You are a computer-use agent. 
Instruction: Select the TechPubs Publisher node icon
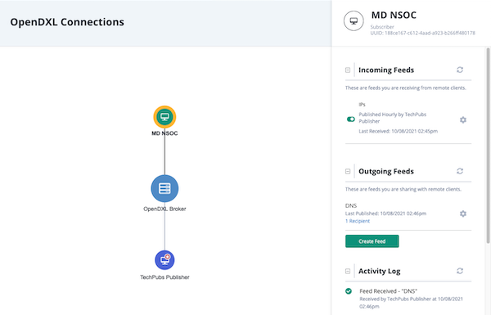pos(164,260)
